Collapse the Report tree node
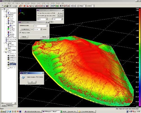Screen dimensions: 141x113 click(x=4, y=52)
